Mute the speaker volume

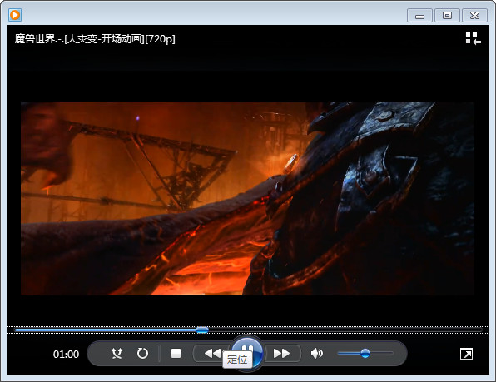point(316,353)
